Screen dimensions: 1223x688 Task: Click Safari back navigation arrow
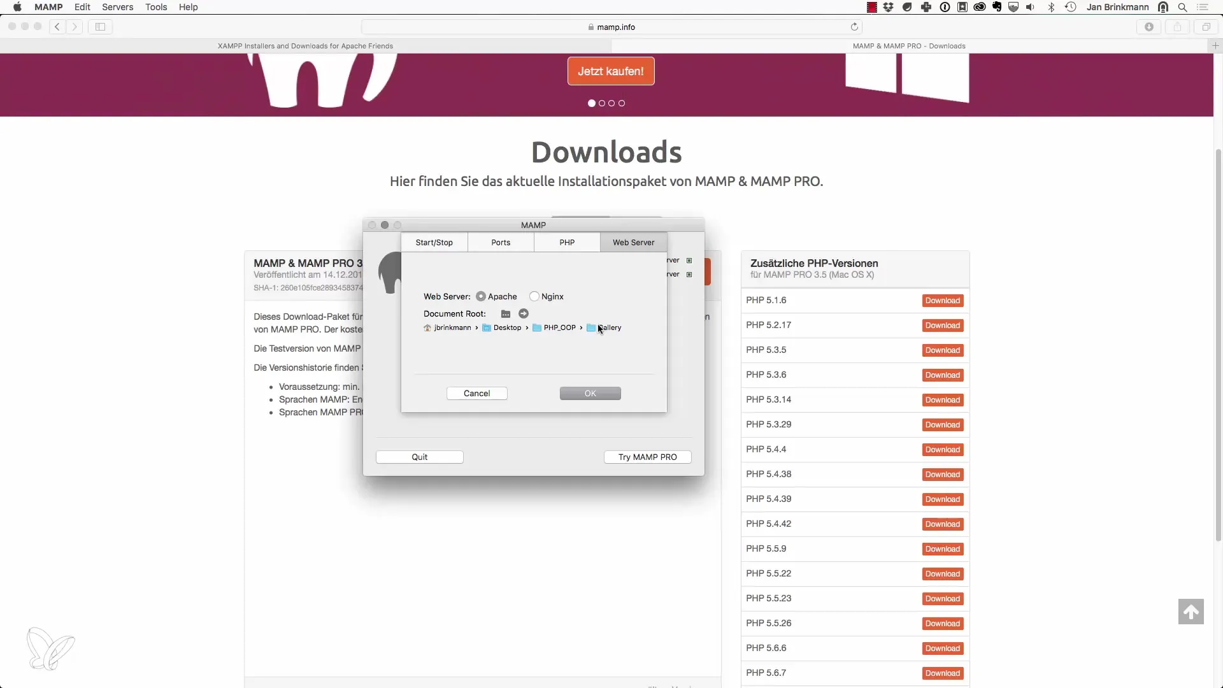57,27
